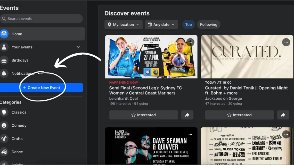Screen dimensions: 294x165
Task: Choose the Crafts scissors icon
Action: point(4,139)
